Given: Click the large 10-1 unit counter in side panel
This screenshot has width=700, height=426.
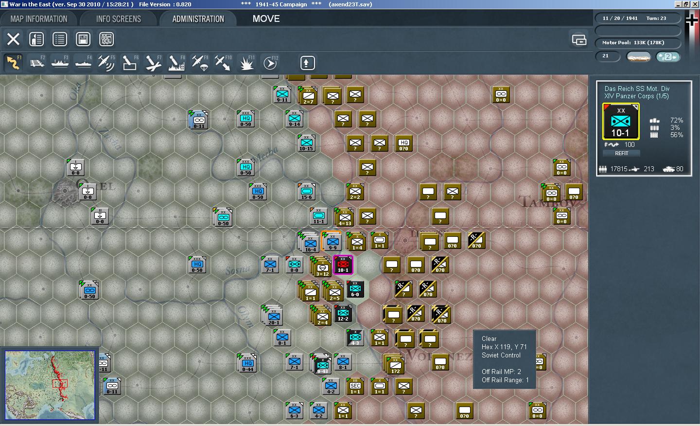Looking at the screenshot, I should click(x=621, y=122).
